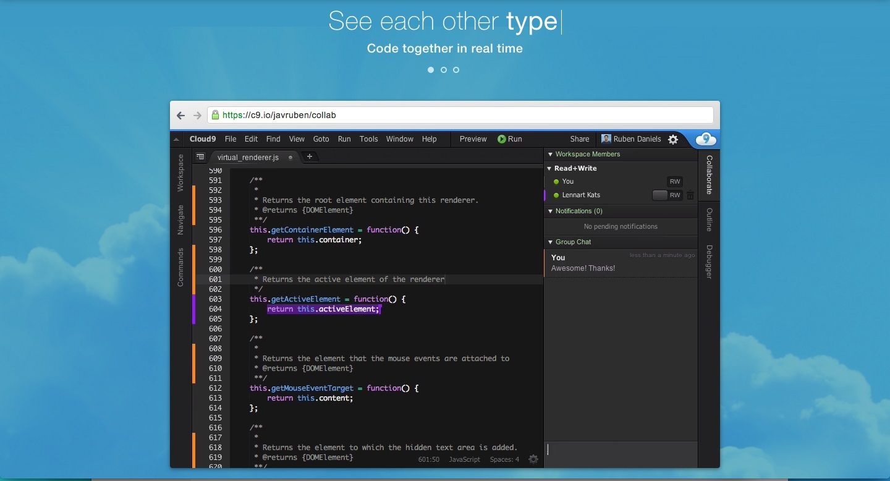Open editor preferences via the status bar gear

pyautogui.click(x=533, y=459)
